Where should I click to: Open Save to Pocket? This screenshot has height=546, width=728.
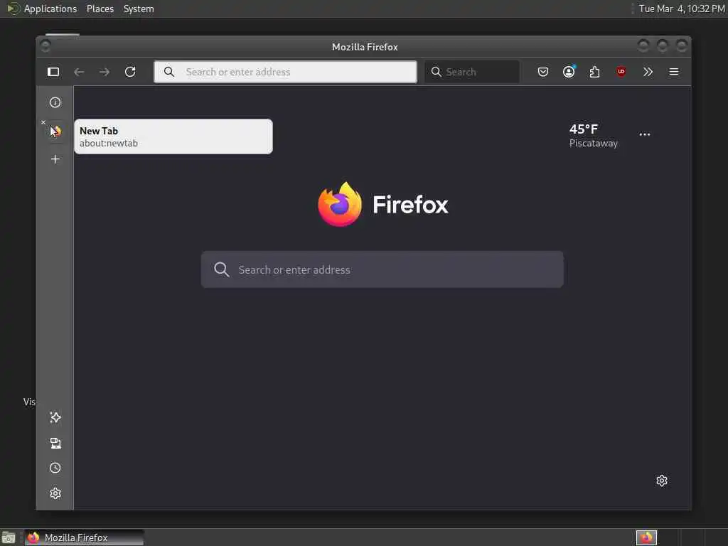coord(542,72)
